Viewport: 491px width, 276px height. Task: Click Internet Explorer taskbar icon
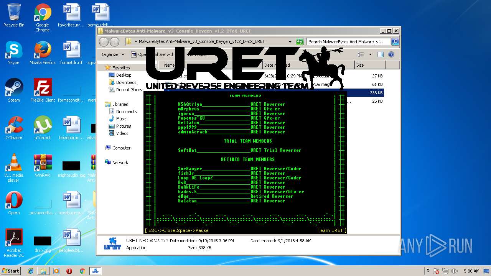(x=31, y=271)
